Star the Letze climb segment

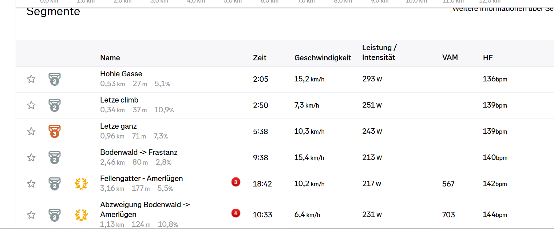point(31,105)
